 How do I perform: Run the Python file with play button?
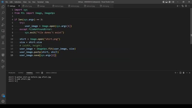[177, 6]
